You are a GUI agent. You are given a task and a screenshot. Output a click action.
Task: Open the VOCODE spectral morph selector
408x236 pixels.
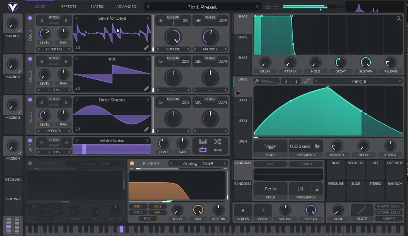pyautogui.click(x=173, y=49)
